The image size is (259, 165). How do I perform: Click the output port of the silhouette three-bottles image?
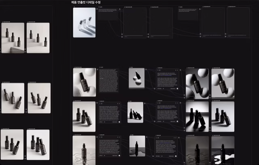tap(144, 104)
